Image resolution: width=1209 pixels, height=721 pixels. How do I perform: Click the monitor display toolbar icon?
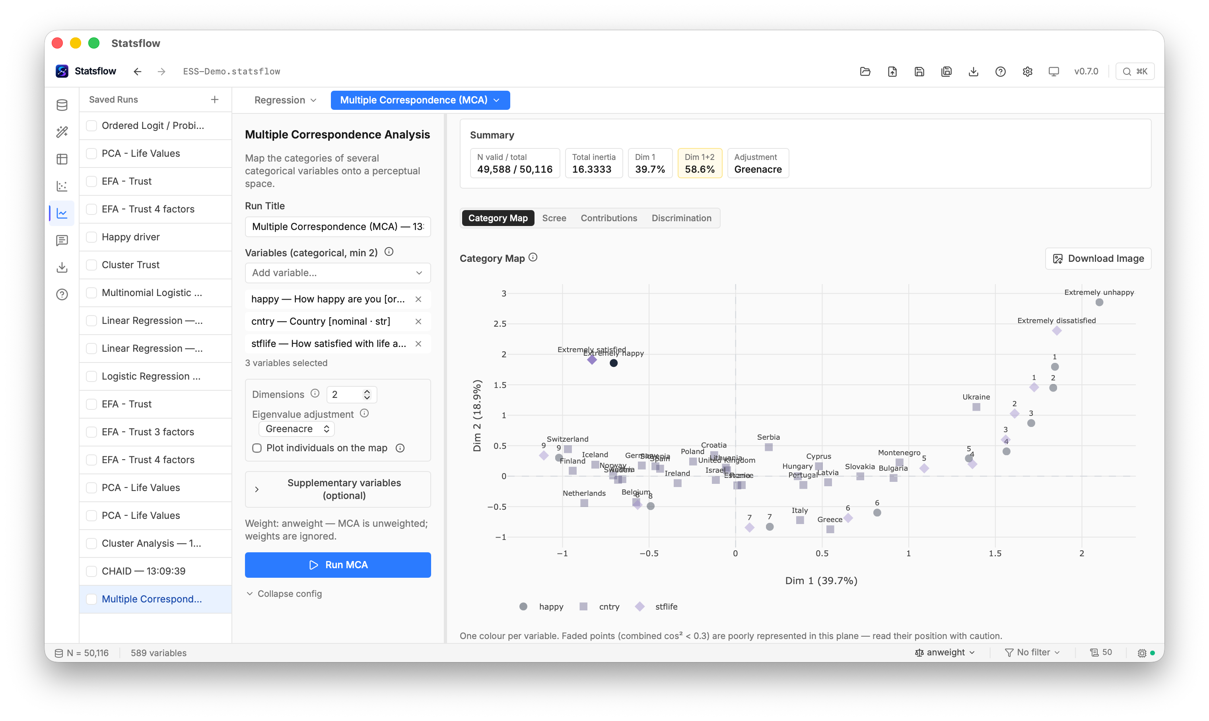tap(1054, 71)
